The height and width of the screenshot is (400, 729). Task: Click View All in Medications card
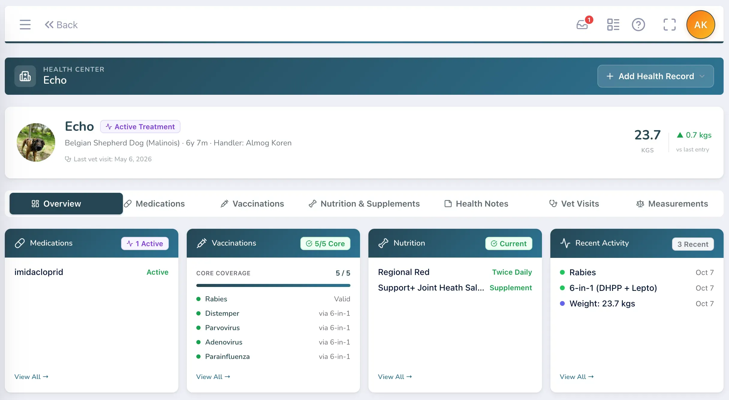[x=31, y=377]
